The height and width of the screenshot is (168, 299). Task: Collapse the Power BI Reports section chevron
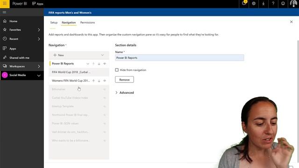pyautogui.click(x=88, y=64)
